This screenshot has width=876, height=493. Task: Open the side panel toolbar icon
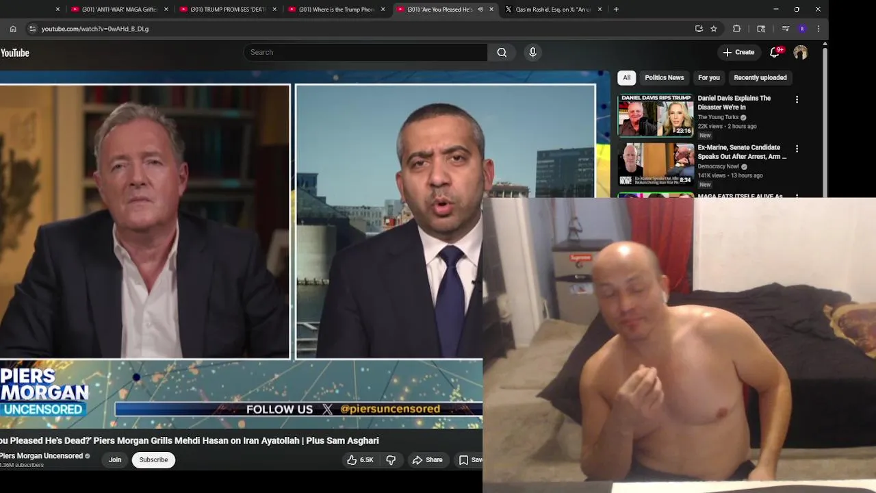(x=761, y=29)
